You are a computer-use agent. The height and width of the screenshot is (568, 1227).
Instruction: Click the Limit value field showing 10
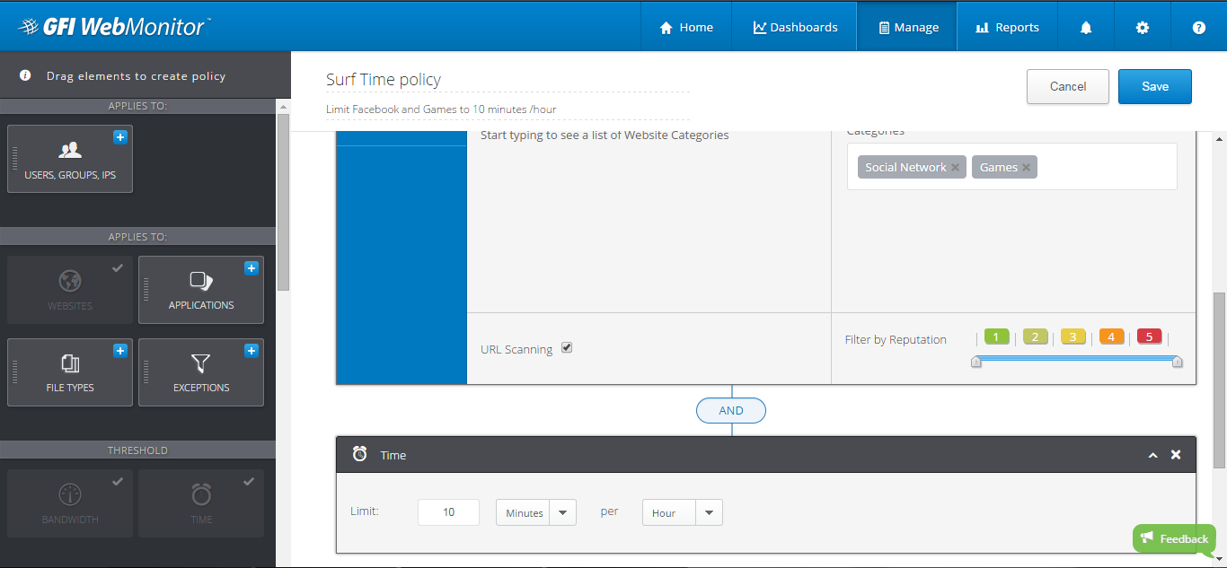[448, 512]
